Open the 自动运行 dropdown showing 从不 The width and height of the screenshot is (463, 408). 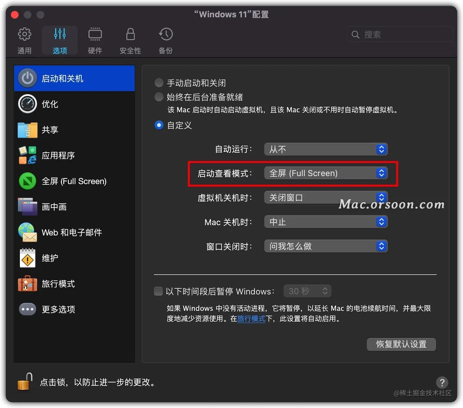tap(326, 149)
